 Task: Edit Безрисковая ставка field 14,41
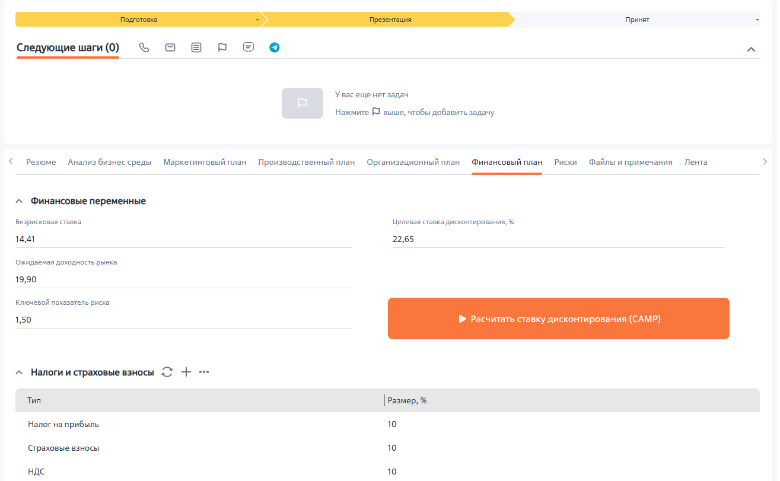(184, 239)
